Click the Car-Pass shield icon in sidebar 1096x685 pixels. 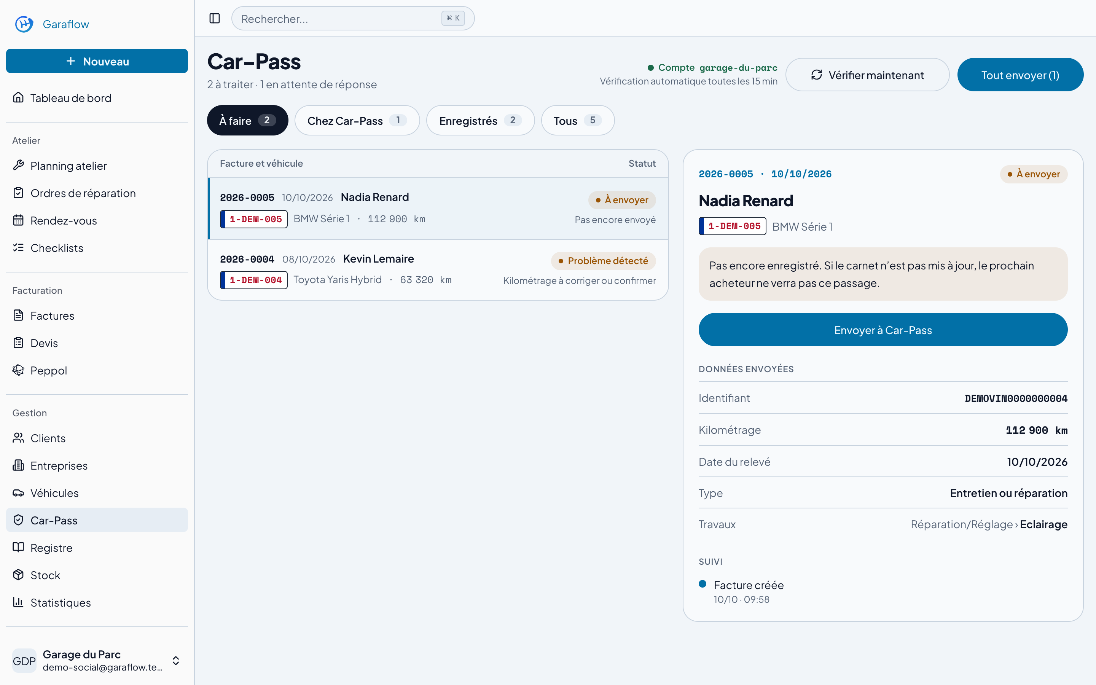(x=18, y=520)
